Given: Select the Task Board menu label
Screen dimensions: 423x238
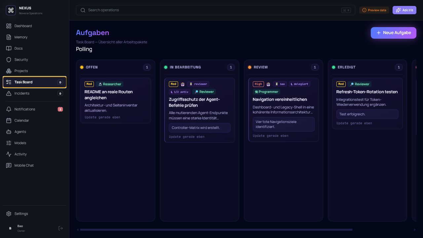Looking at the screenshot, I should click(23, 82).
